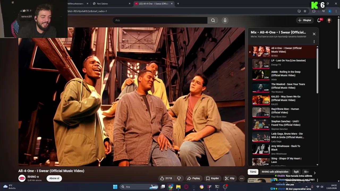Close the Mix playlist panel
This screenshot has width=340, height=191.
314,34
